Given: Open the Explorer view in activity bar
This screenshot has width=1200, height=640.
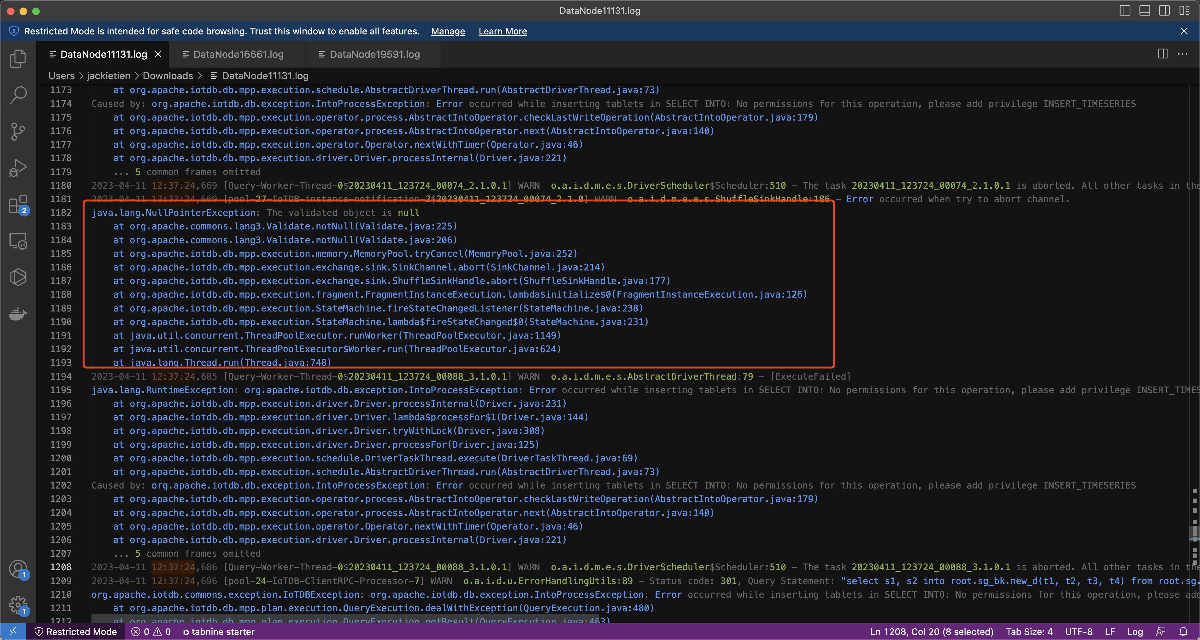Looking at the screenshot, I should [18, 59].
